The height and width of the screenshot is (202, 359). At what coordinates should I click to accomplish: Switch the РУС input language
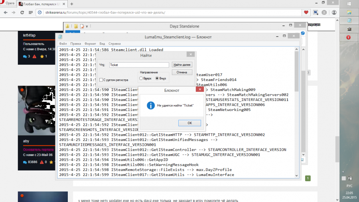coord(349,186)
